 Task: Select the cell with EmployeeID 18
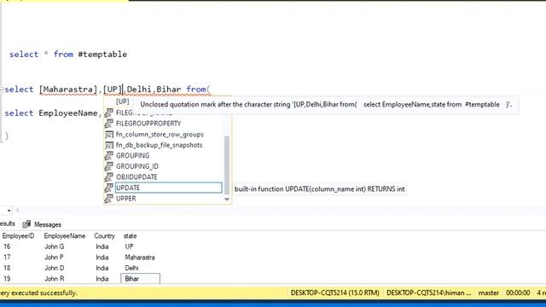coord(7,268)
